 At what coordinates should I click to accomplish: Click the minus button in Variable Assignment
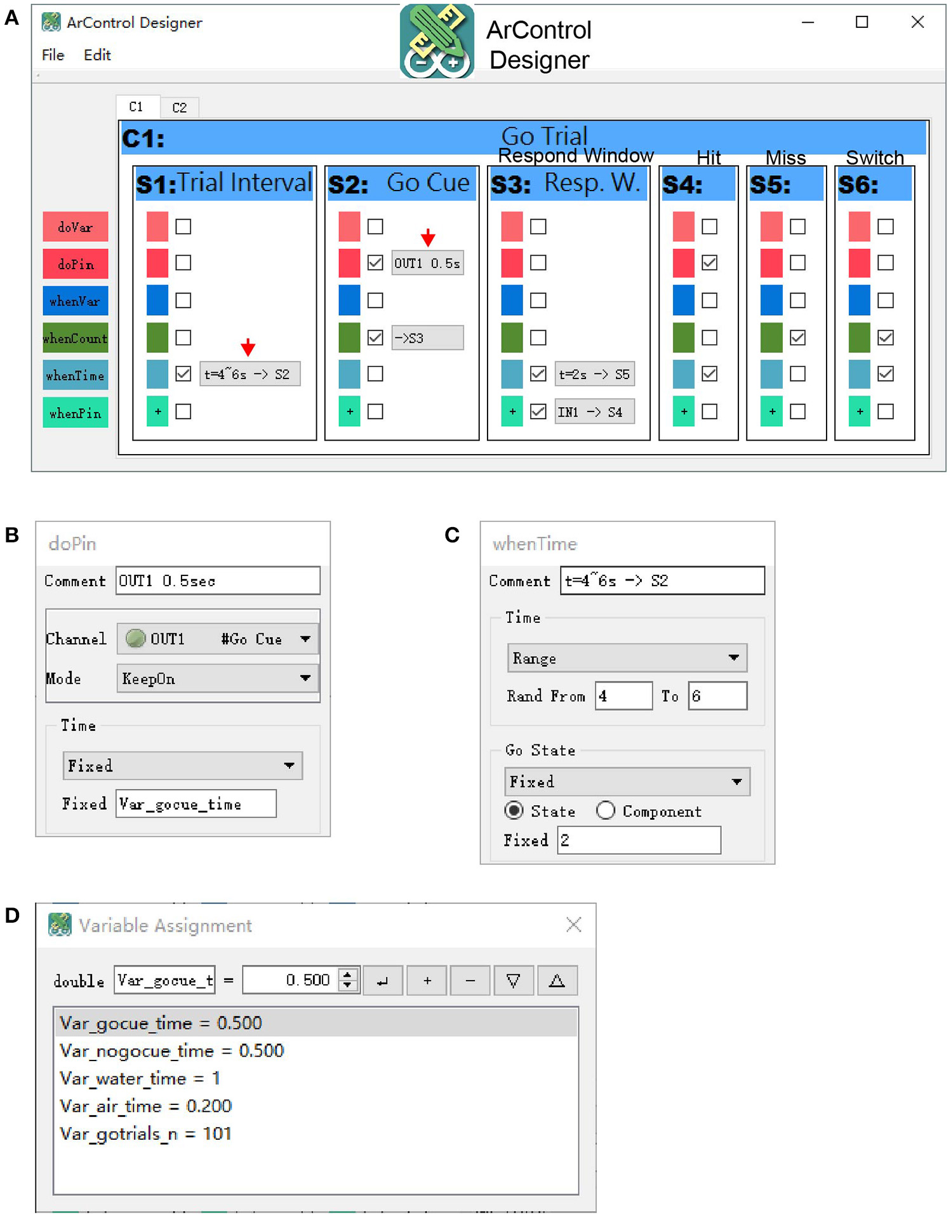pos(470,980)
